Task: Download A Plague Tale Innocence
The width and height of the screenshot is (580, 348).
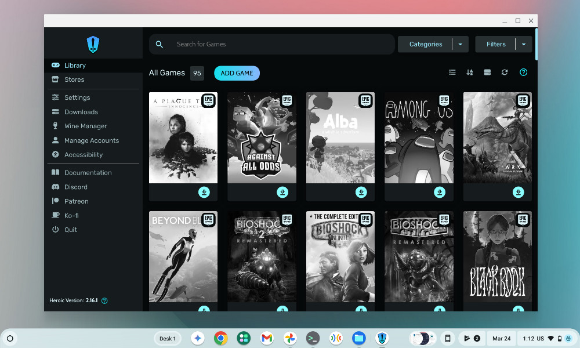Action: tap(204, 193)
